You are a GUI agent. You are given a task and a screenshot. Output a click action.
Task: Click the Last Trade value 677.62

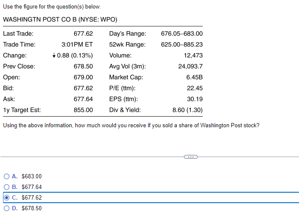click(83, 34)
